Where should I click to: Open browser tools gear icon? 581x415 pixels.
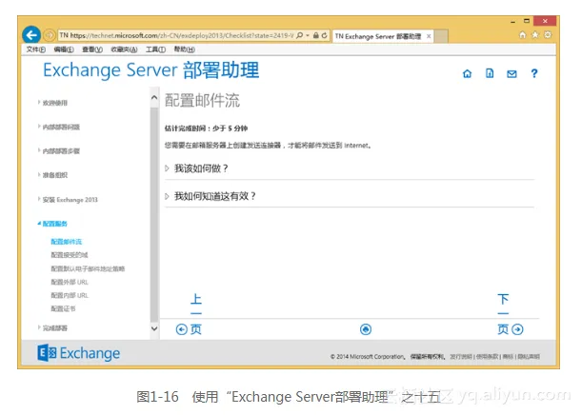pos(548,35)
